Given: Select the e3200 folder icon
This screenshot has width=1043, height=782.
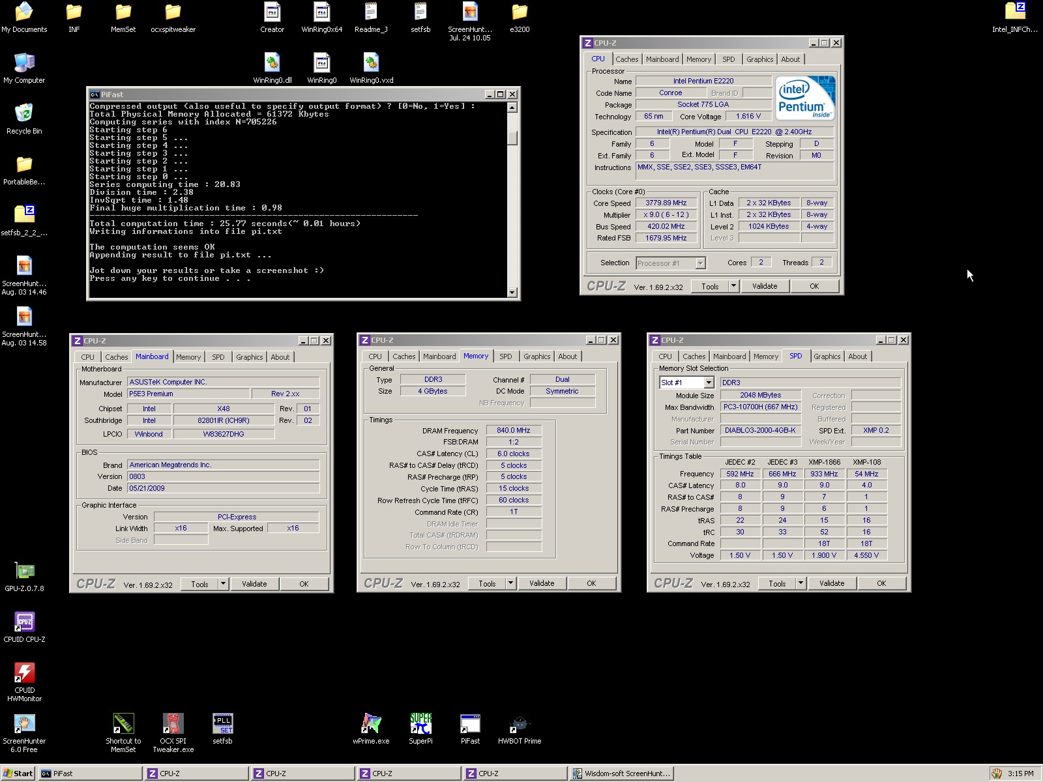Looking at the screenshot, I should [520, 18].
